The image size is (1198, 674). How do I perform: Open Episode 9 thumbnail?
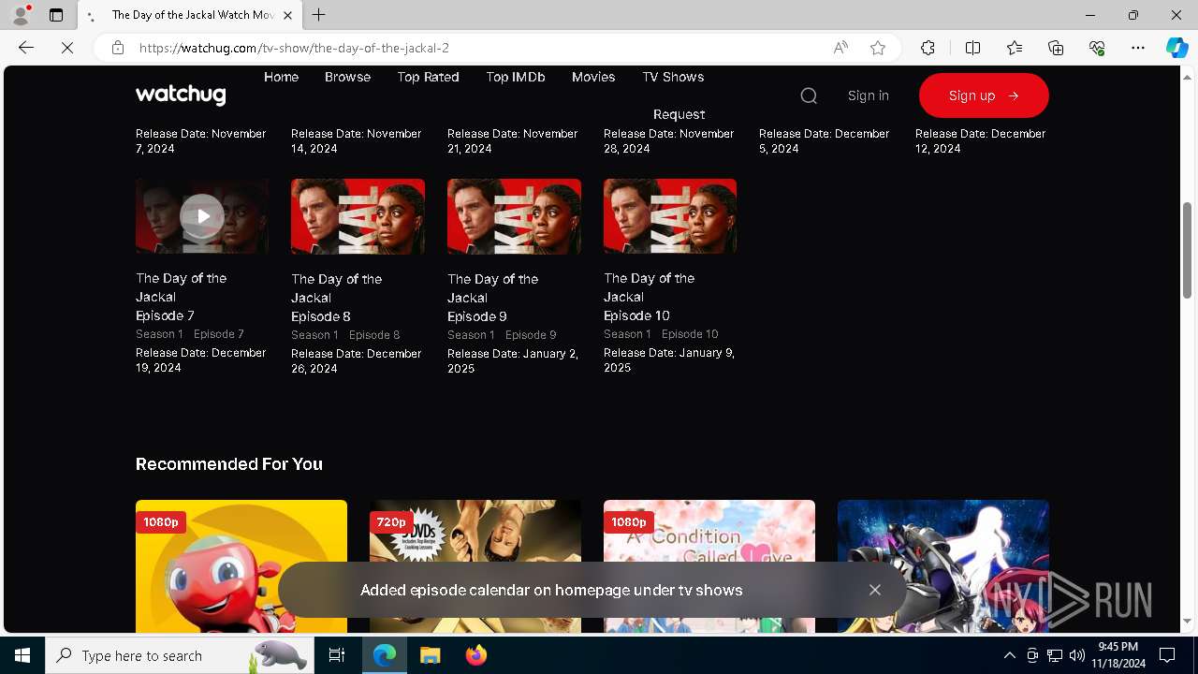click(x=514, y=216)
